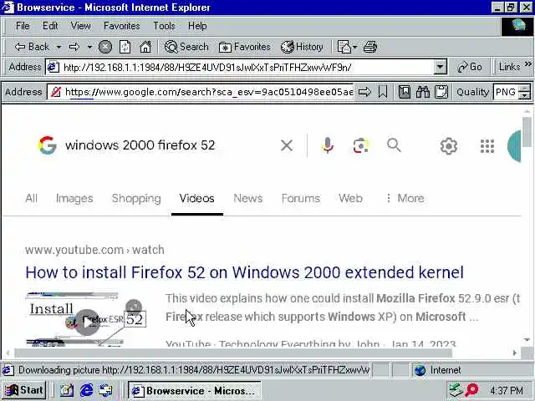This screenshot has height=401, width=535.
Task: Switch to the All results tab
Action: pyautogui.click(x=31, y=198)
